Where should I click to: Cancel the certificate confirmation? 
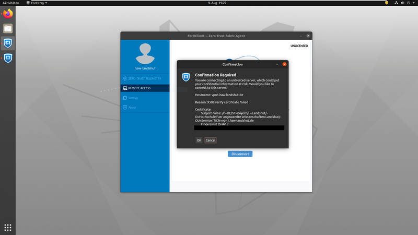coord(211,140)
